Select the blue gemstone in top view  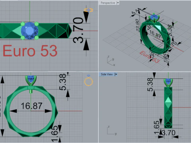tap(29, 31)
